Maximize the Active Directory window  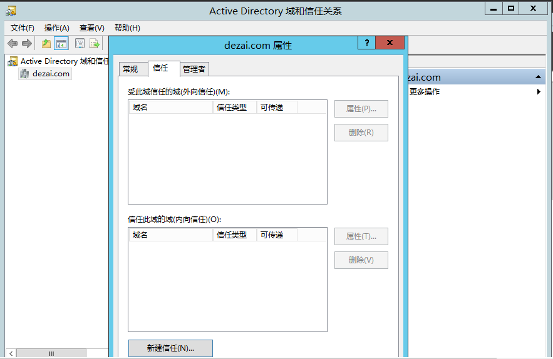pos(510,9)
